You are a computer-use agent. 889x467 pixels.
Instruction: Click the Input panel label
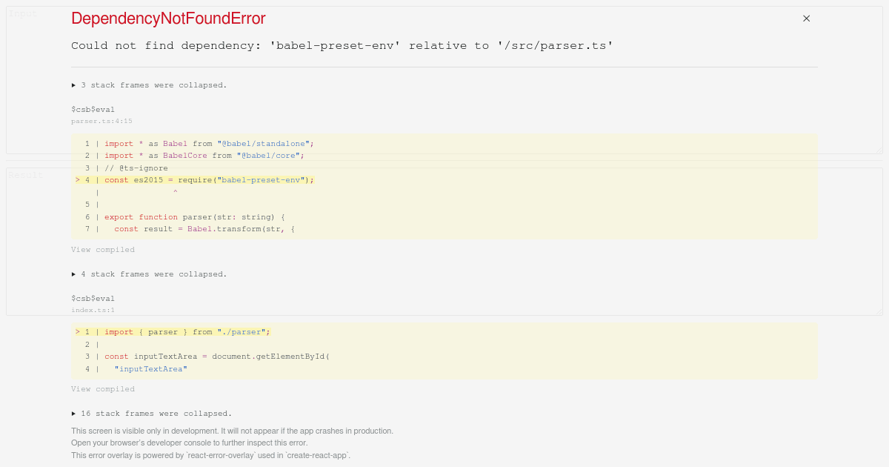point(23,13)
